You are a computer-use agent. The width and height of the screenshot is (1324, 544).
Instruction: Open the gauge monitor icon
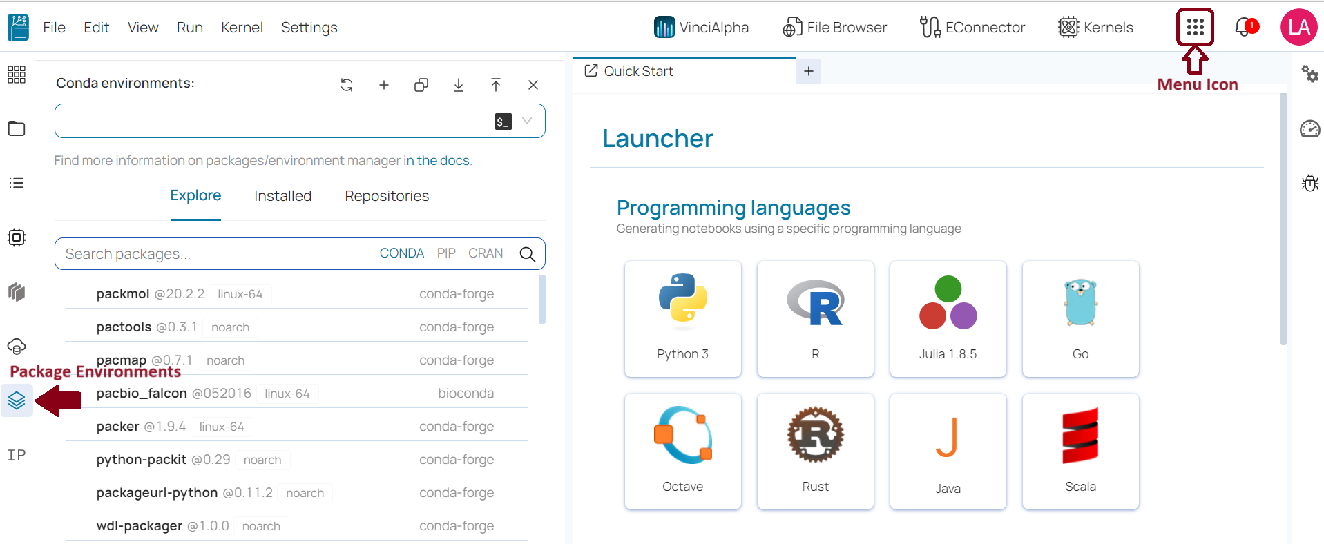coord(1309,128)
